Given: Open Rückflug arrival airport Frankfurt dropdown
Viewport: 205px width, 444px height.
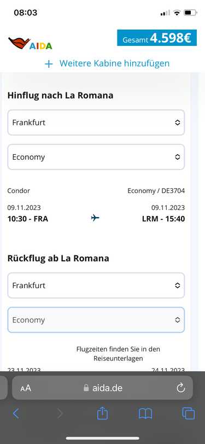Looking at the screenshot, I should tap(96, 285).
